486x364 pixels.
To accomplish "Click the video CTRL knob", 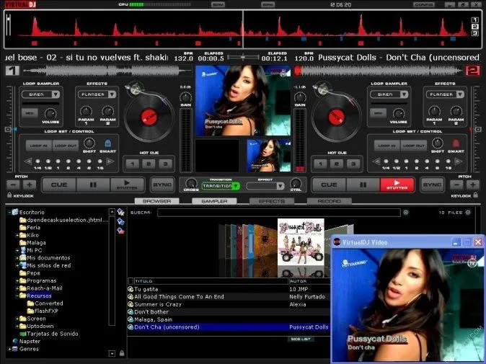I will (296, 183).
